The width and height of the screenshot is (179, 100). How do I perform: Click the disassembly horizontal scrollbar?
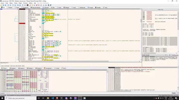[x=80, y=61]
